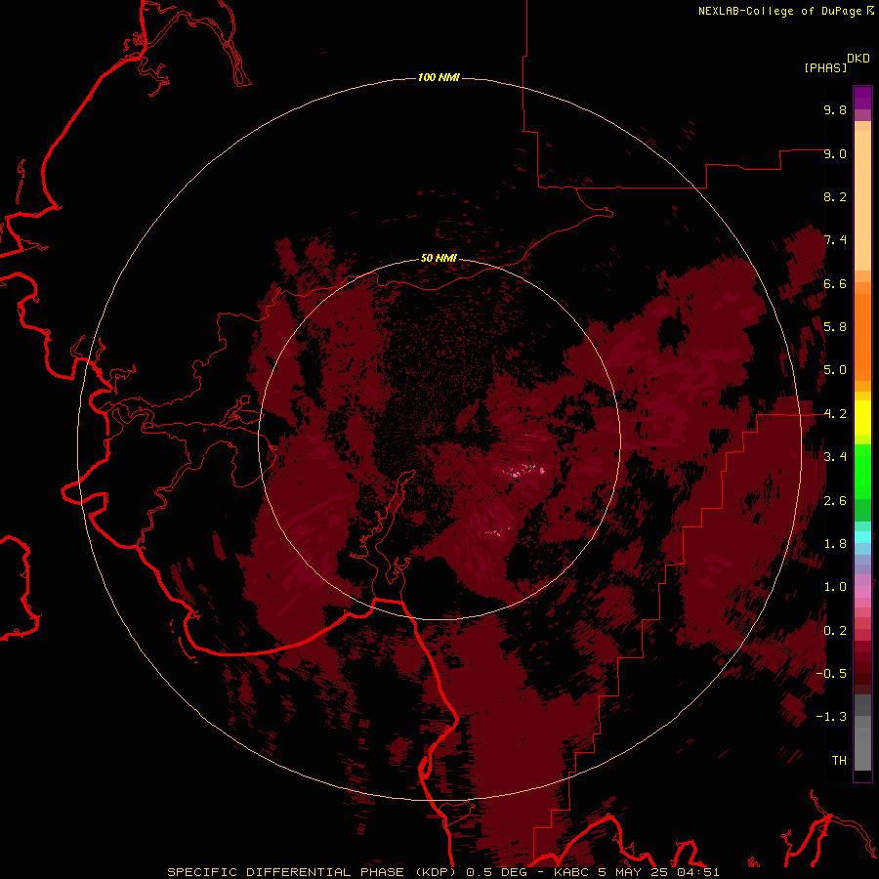Click the 5.0 scale value
The width and height of the screenshot is (879, 879).
pyautogui.click(x=835, y=370)
